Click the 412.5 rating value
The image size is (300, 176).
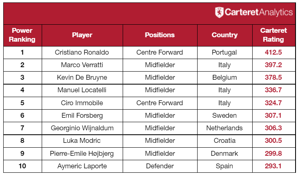[x=273, y=53]
